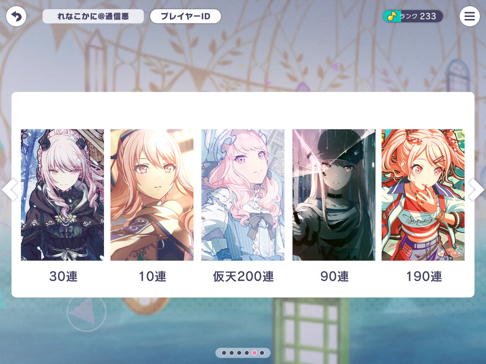Open the twin-tail girl card labeled 190連

tap(423, 195)
